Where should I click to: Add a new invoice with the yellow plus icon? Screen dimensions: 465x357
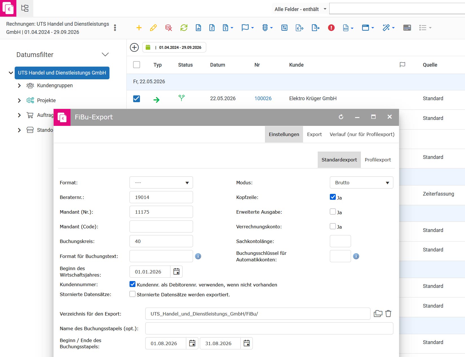(x=139, y=28)
